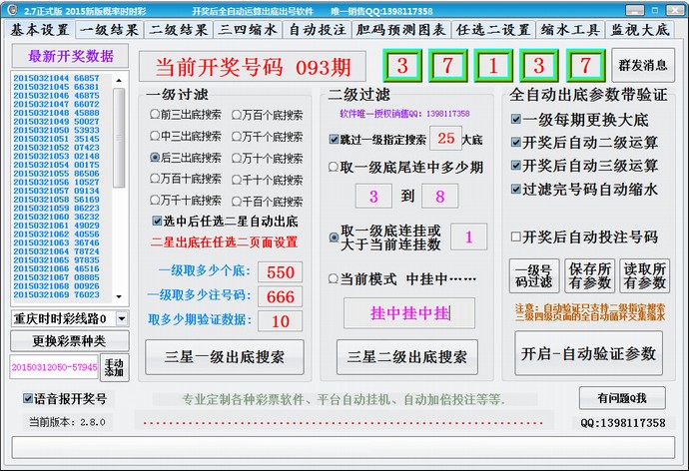
Task: Click the 保存所有参数 button
Action: click(x=588, y=276)
